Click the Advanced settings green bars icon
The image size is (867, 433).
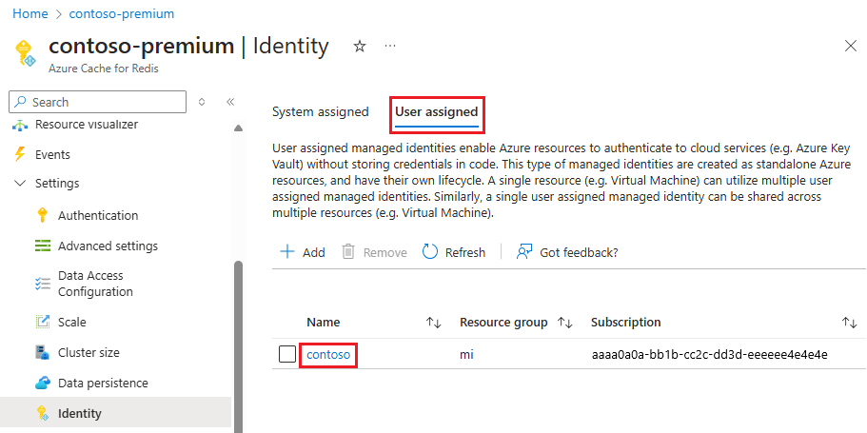43,246
